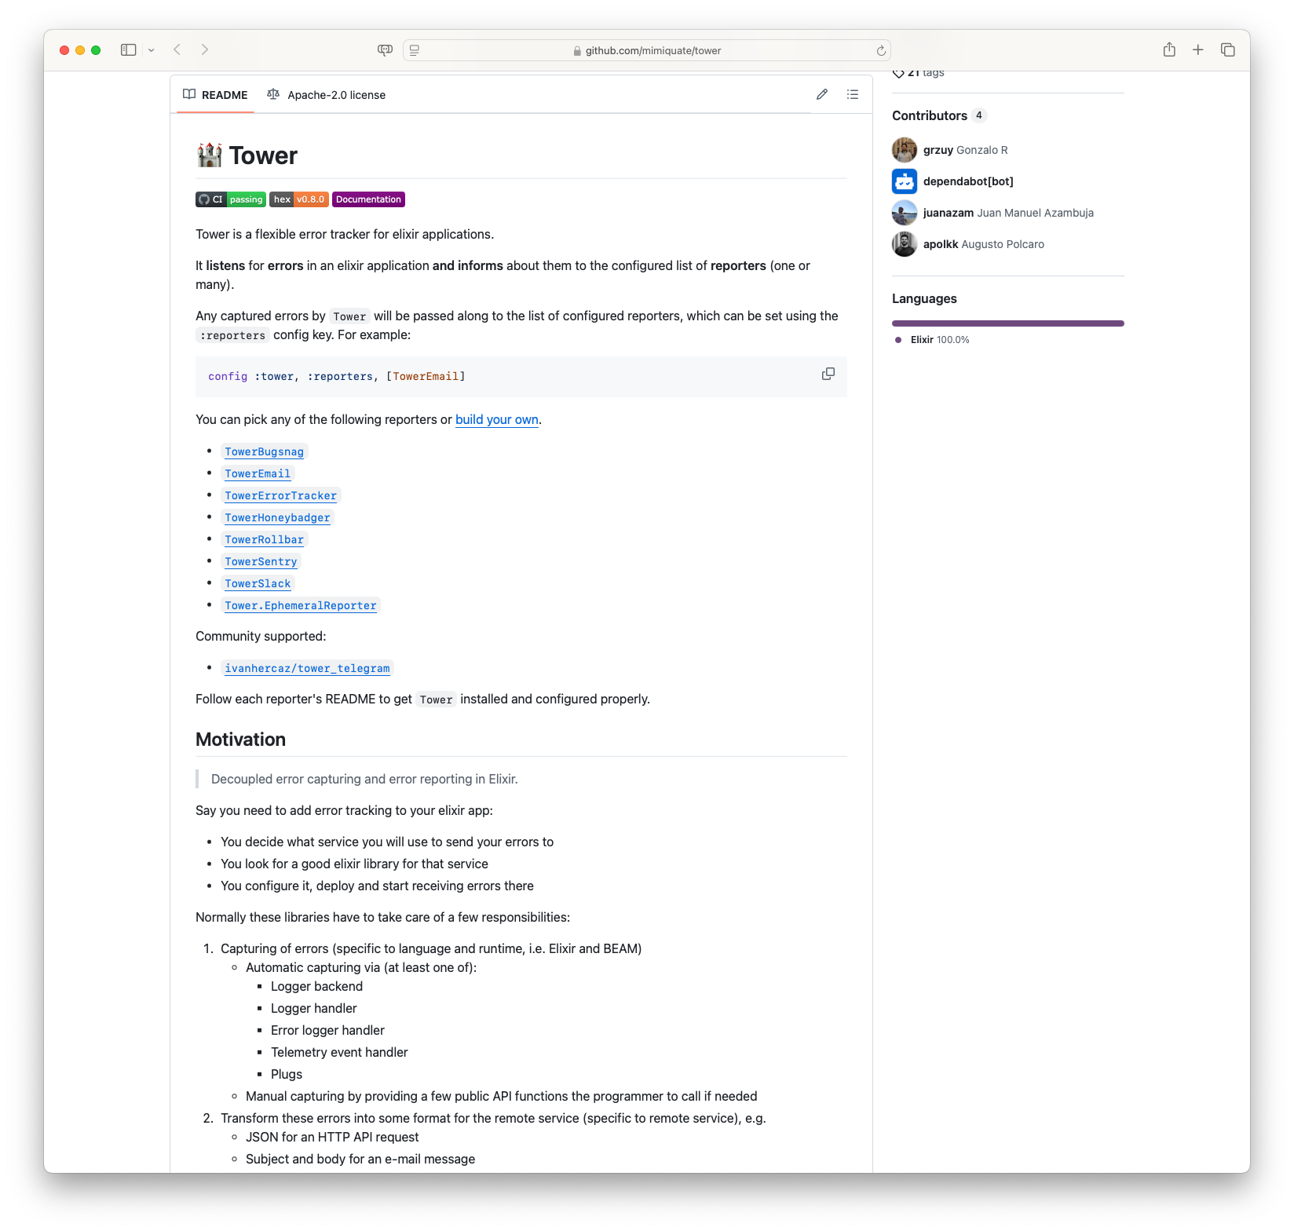
Task: Copy the config code snippet
Action: tap(828, 374)
